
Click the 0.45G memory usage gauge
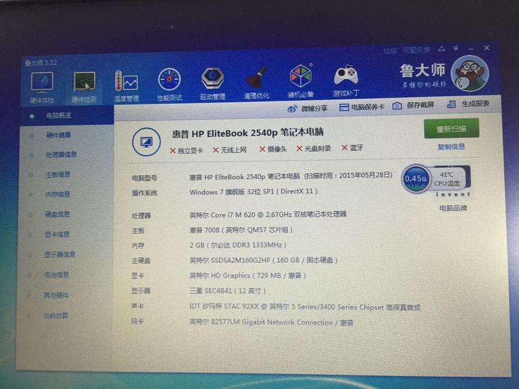click(x=416, y=179)
